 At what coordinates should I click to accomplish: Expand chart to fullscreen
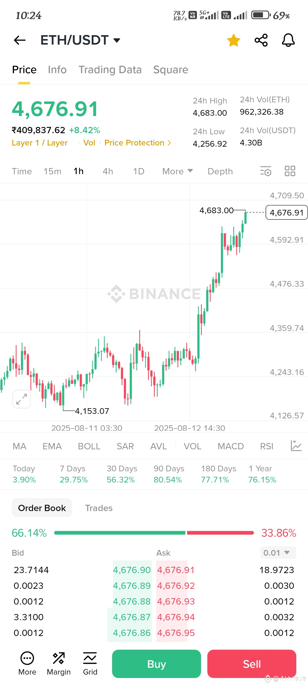(x=22, y=399)
